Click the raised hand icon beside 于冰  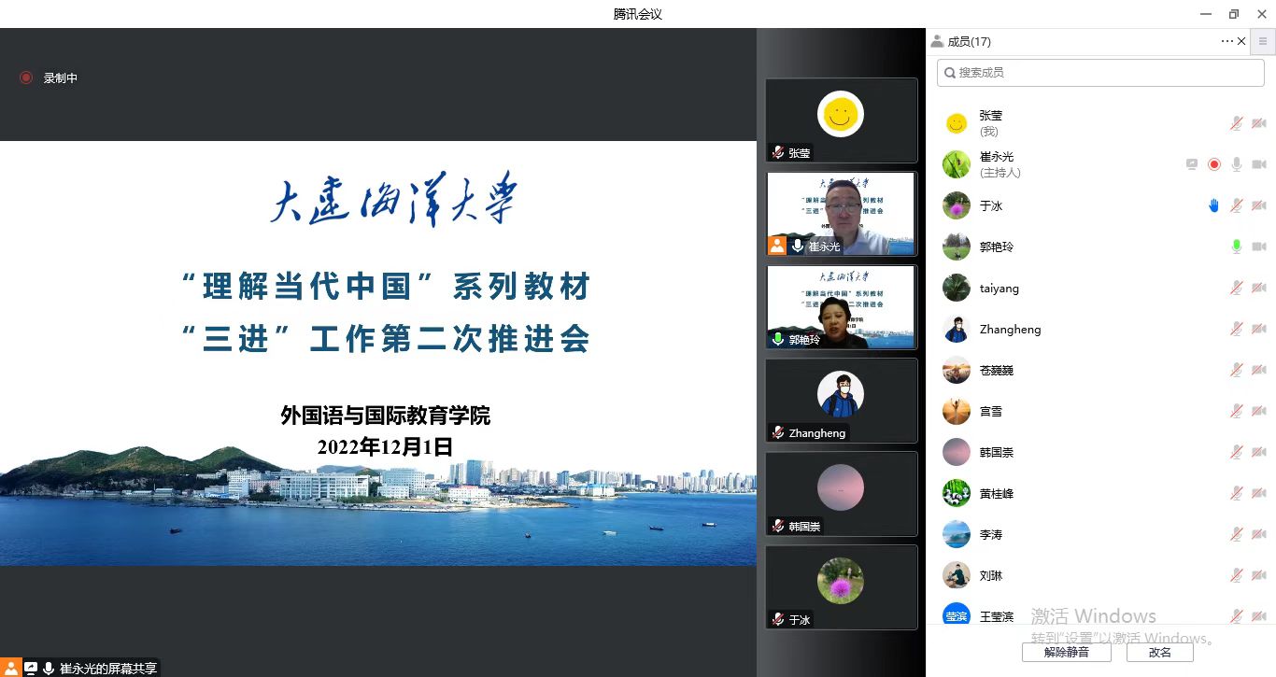click(1213, 205)
